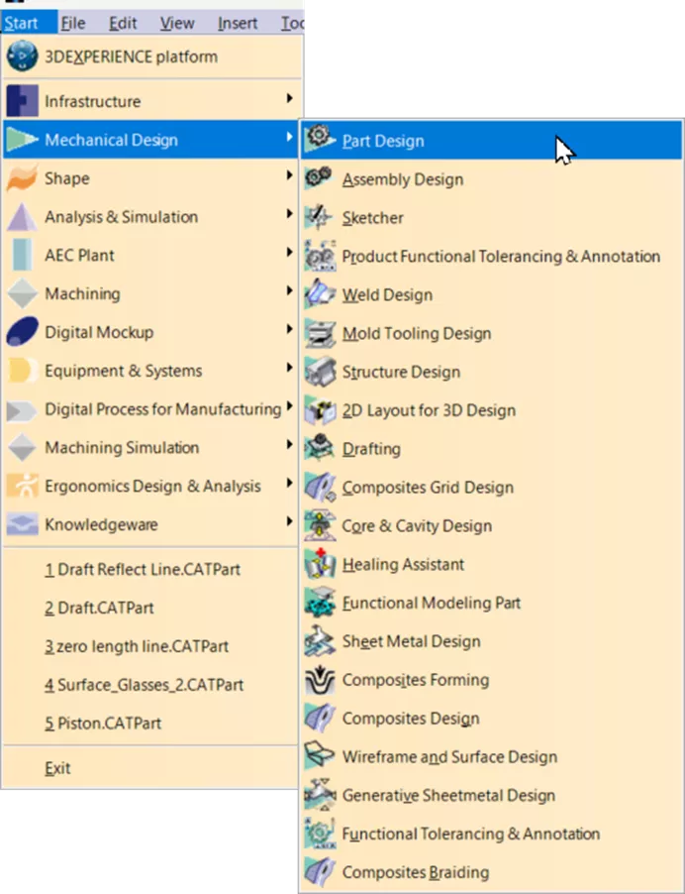Select Functional Modeling Part label
The width and height of the screenshot is (685, 894).
[431, 603]
